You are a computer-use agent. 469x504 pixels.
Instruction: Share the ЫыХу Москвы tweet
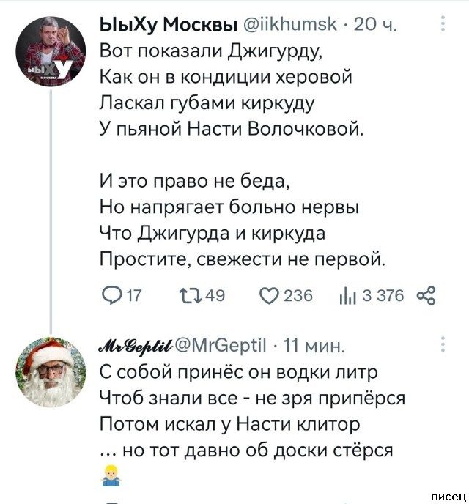click(x=426, y=295)
